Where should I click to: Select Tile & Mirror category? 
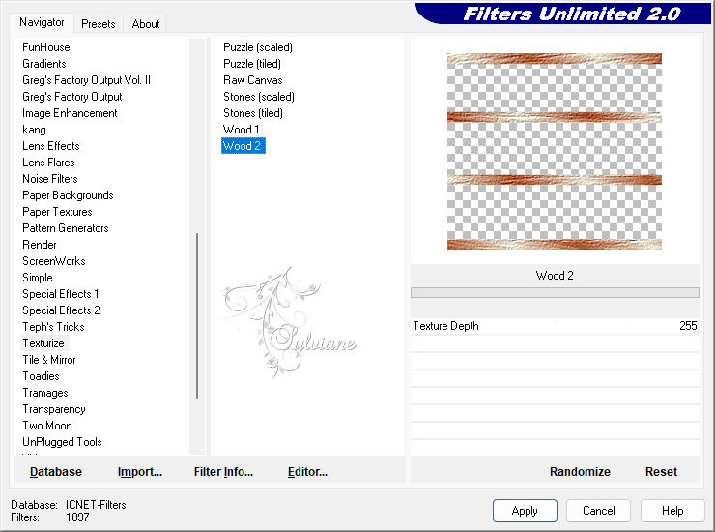(x=49, y=360)
